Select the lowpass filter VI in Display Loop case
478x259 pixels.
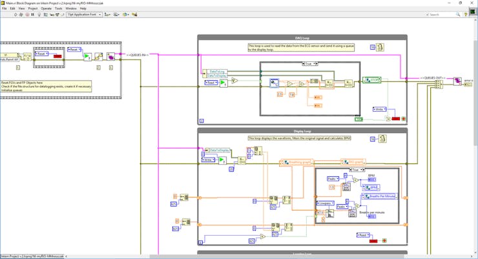tap(329, 213)
